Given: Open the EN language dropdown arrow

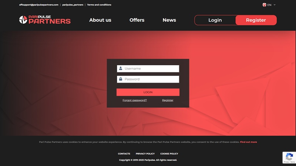Looking at the screenshot, I should 275,5.
